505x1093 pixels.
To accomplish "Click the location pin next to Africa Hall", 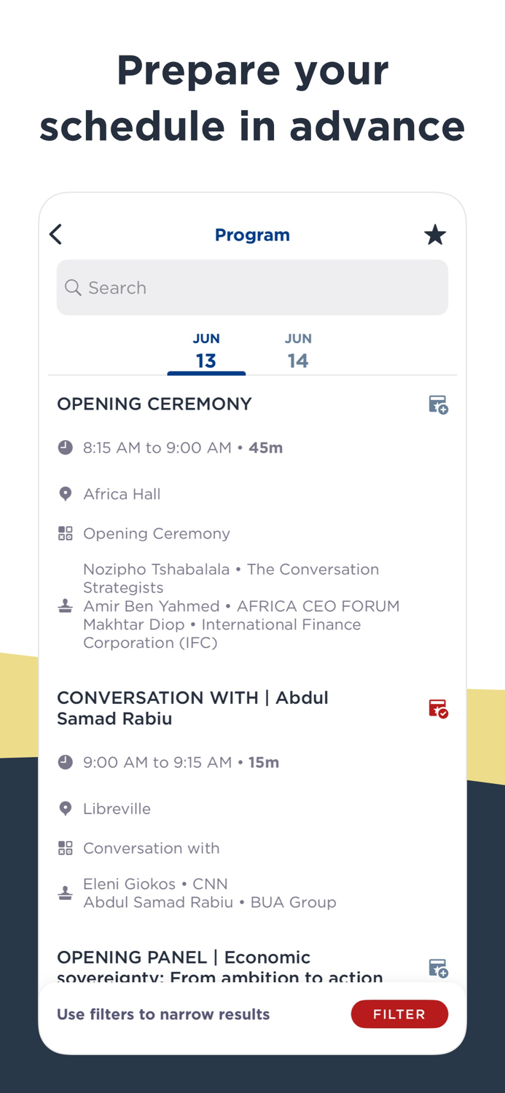I will (x=65, y=493).
